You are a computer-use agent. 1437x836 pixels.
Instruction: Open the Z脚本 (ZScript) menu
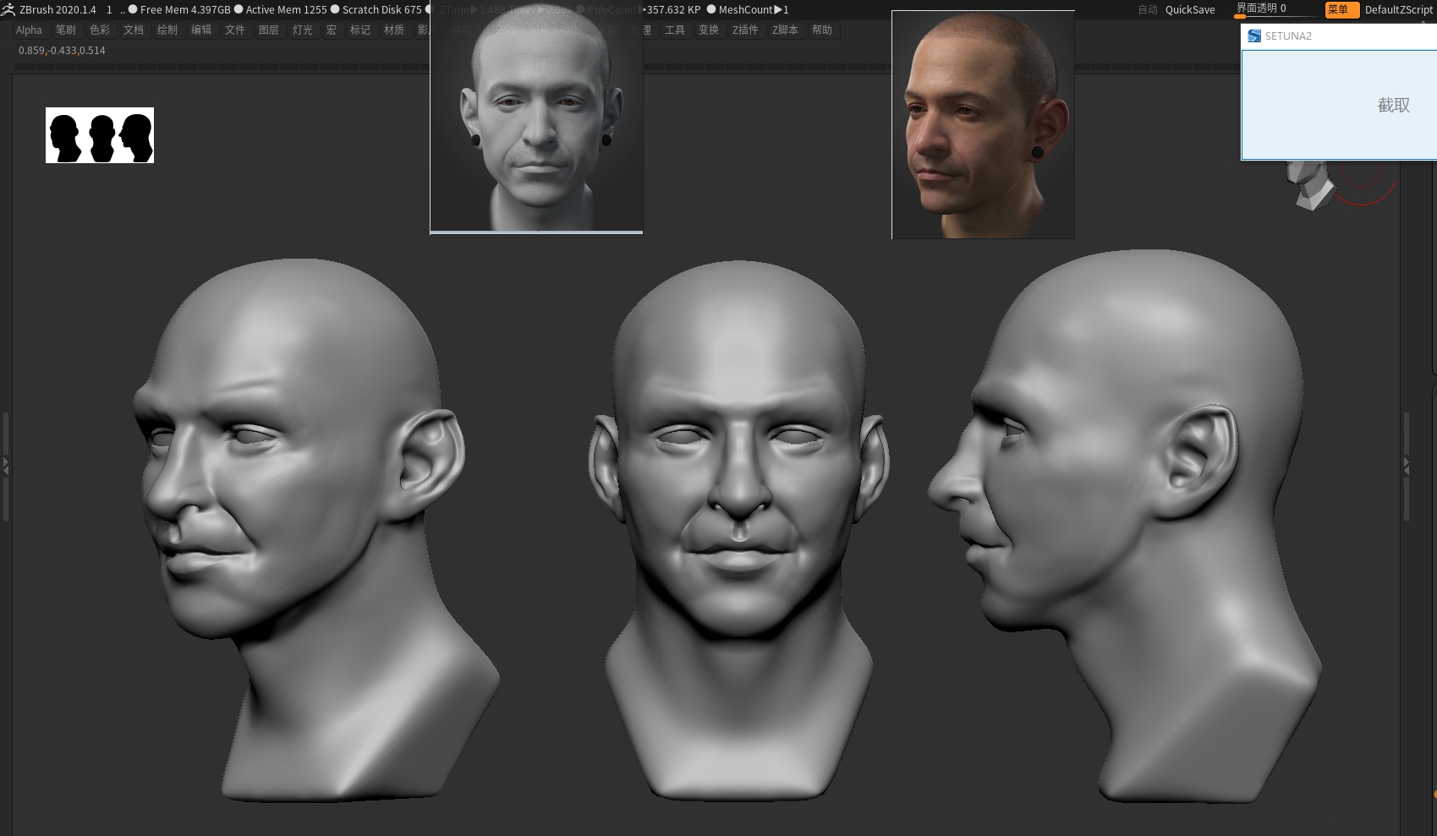(785, 30)
